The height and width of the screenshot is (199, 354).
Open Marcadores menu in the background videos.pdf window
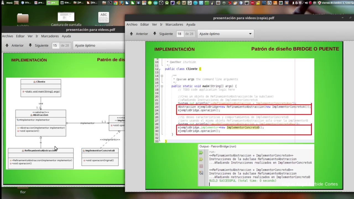50,36
